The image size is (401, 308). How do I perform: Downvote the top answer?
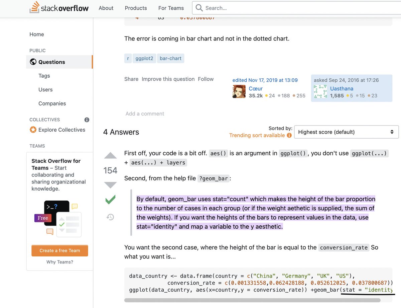(x=110, y=184)
